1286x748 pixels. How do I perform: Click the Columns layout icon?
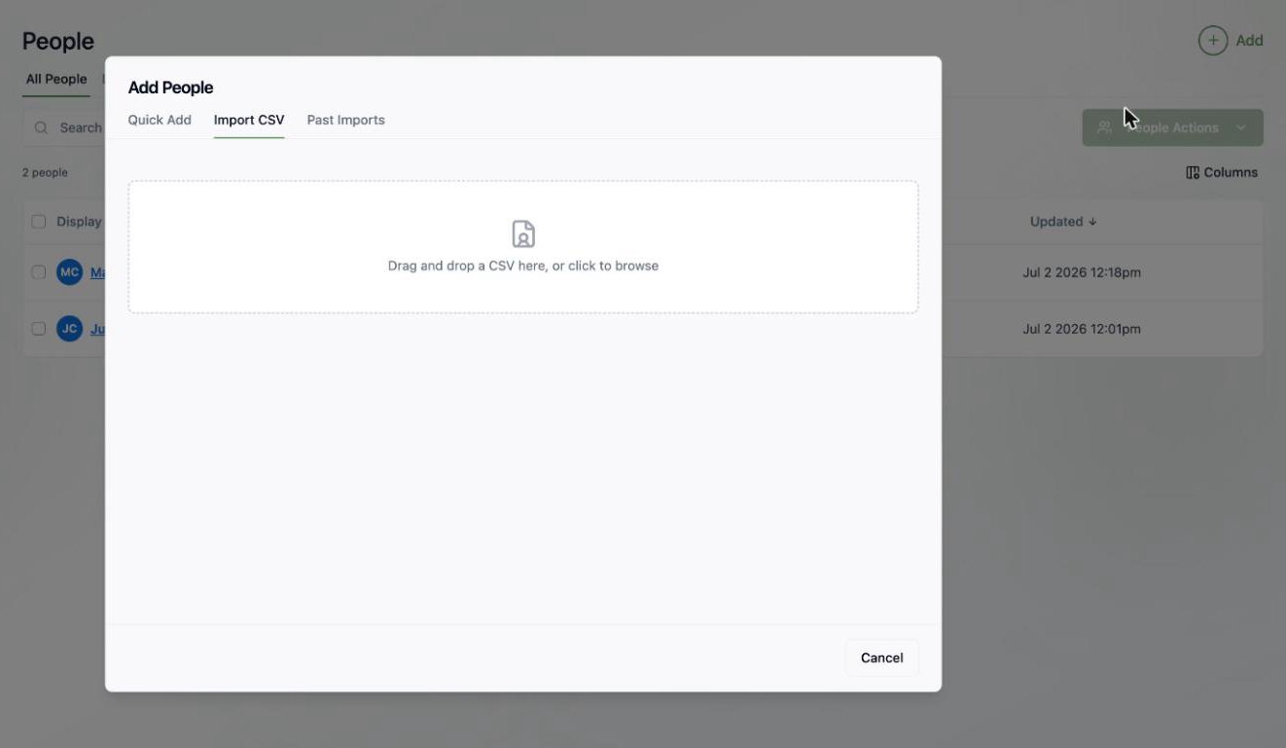(1193, 172)
